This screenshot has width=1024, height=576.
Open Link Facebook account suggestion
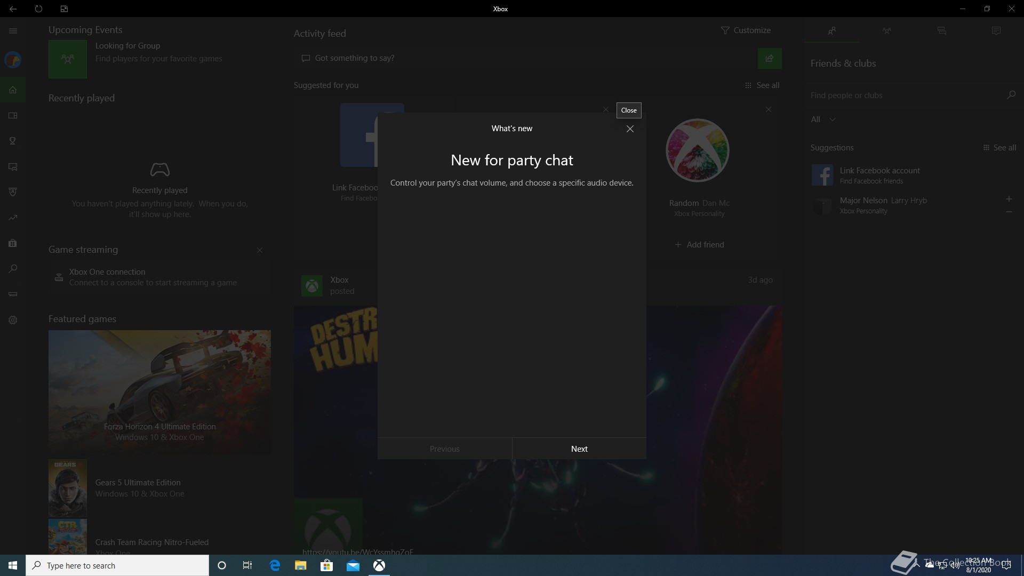click(x=913, y=175)
